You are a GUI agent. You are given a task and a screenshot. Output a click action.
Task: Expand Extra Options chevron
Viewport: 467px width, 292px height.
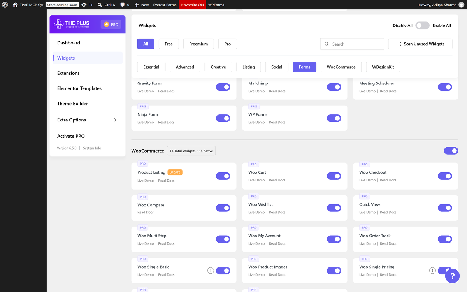115,120
